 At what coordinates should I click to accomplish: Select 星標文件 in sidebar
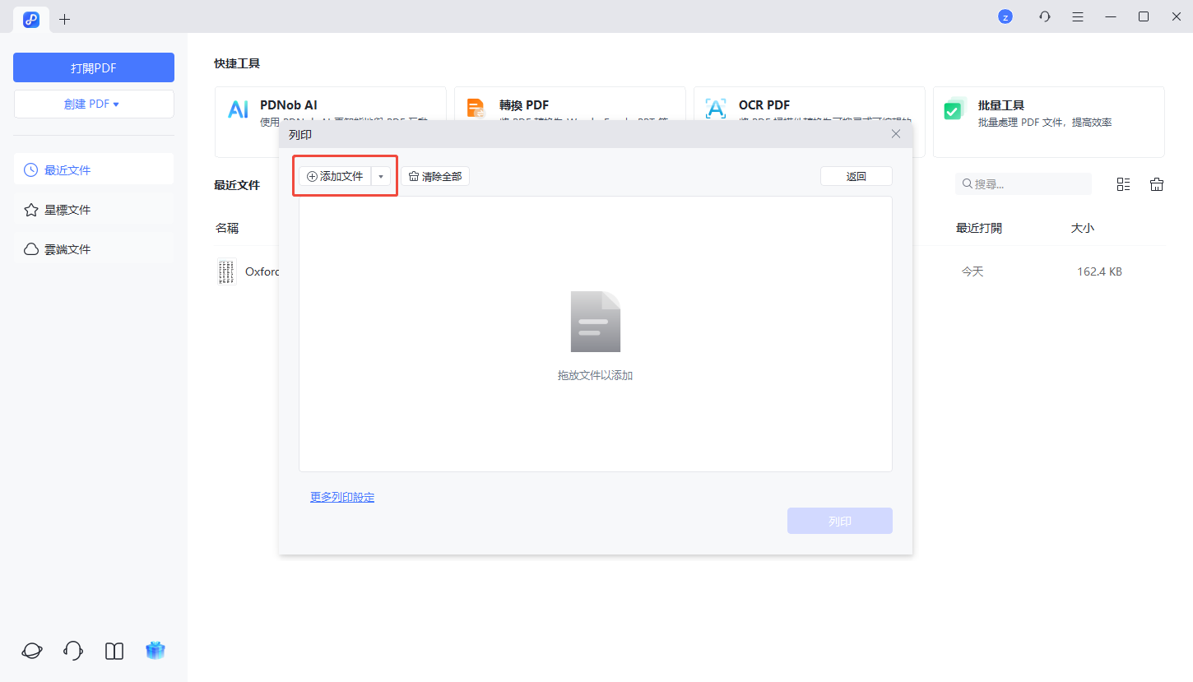pos(93,210)
